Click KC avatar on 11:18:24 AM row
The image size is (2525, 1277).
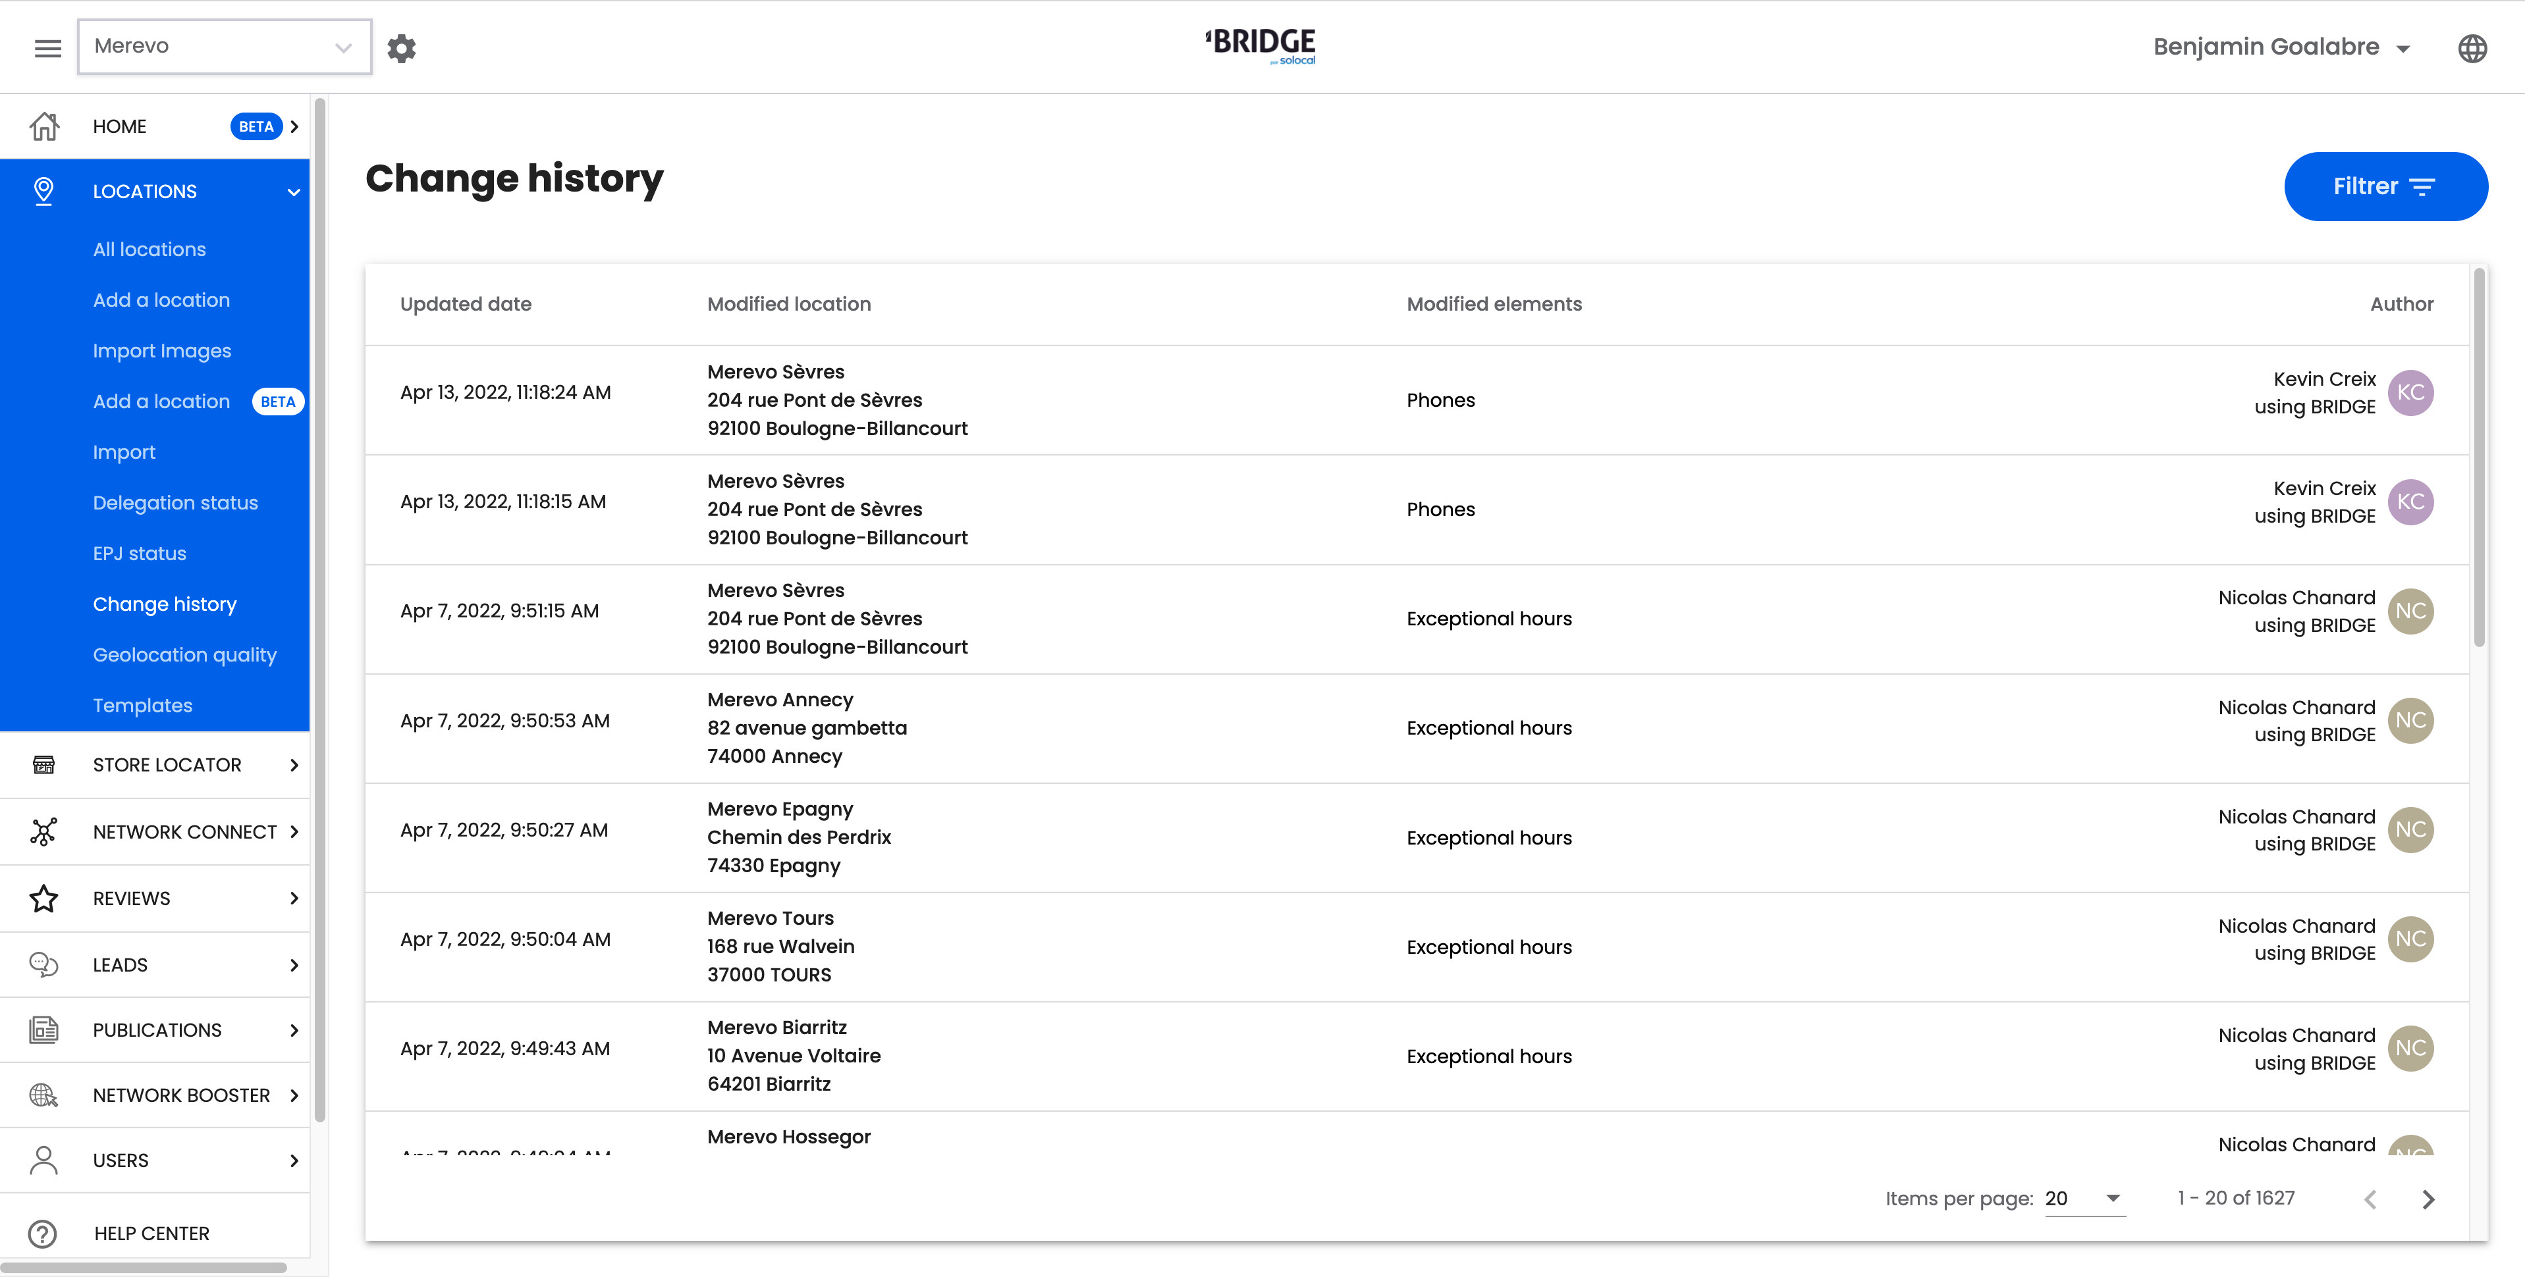2410,392
